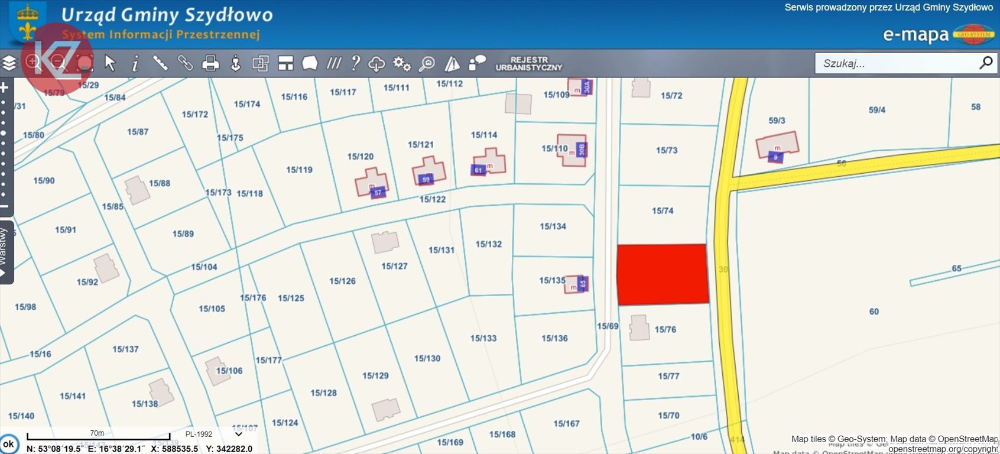The image size is (1000, 454).
Task: Click parcel label 15/119
Action: point(299,170)
